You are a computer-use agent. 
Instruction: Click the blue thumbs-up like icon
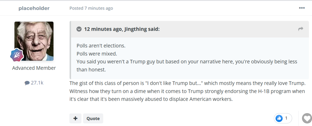(x=279, y=118)
